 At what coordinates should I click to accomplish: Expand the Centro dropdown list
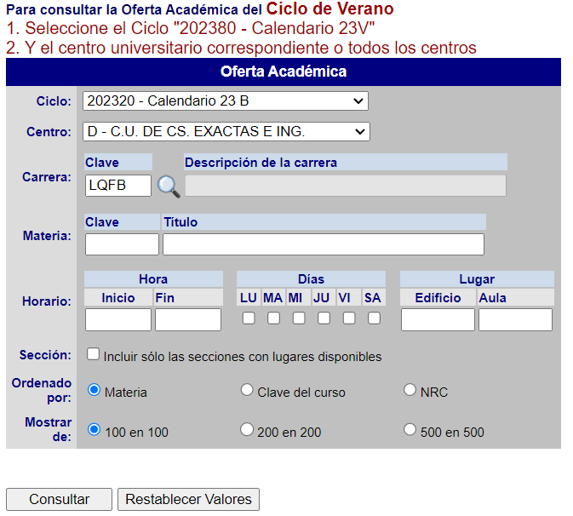(226, 131)
